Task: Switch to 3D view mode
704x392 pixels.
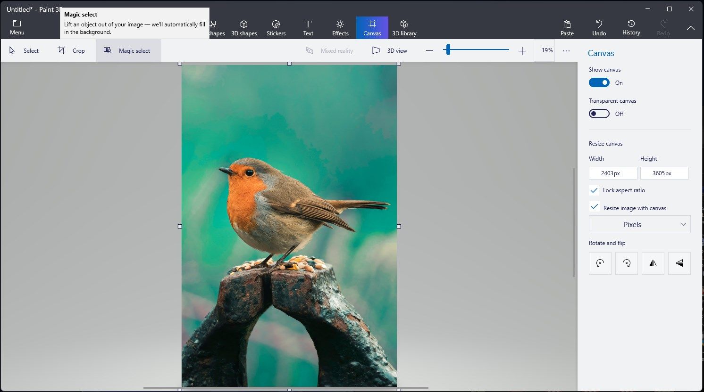Action: [390, 50]
